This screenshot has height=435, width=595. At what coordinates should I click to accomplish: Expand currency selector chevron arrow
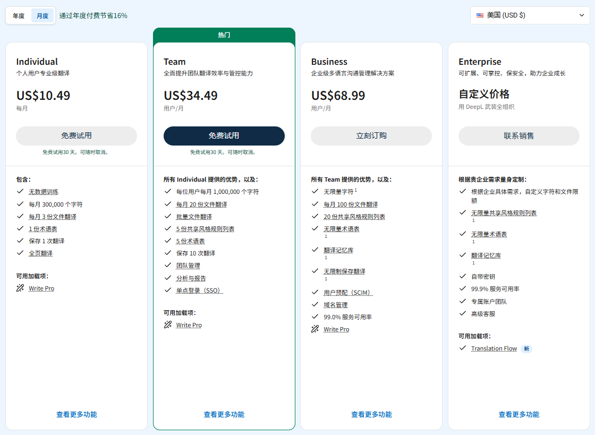coord(581,15)
